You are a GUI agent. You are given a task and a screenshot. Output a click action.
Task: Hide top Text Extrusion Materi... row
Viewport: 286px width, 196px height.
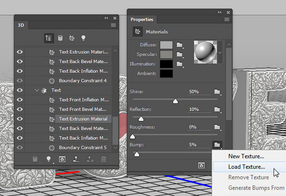pyautogui.click(x=20, y=52)
